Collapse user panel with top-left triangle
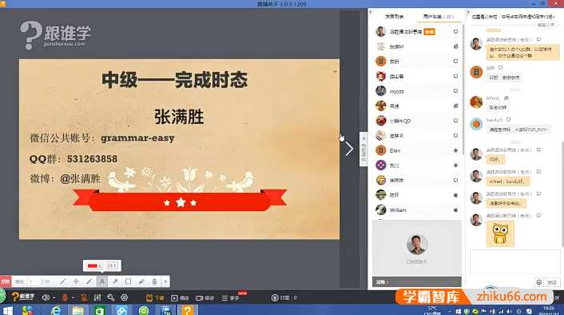The width and height of the screenshot is (564, 315). point(371,12)
